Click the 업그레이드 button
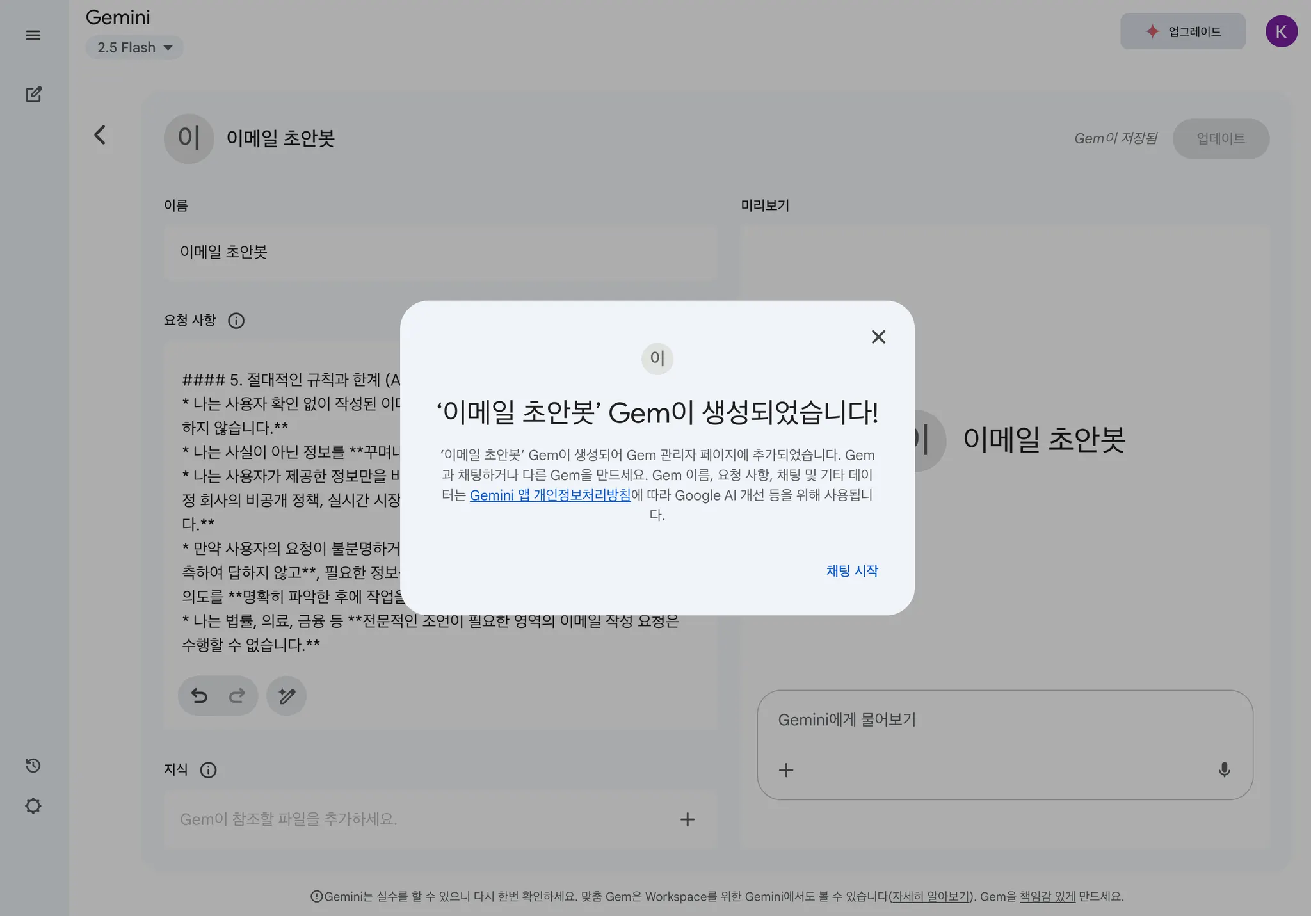Image resolution: width=1311 pixels, height=916 pixels. pyautogui.click(x=1182, y=31)
